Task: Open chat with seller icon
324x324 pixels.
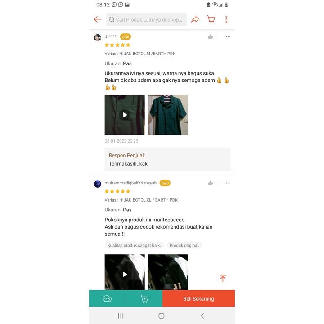Action: 107,299
